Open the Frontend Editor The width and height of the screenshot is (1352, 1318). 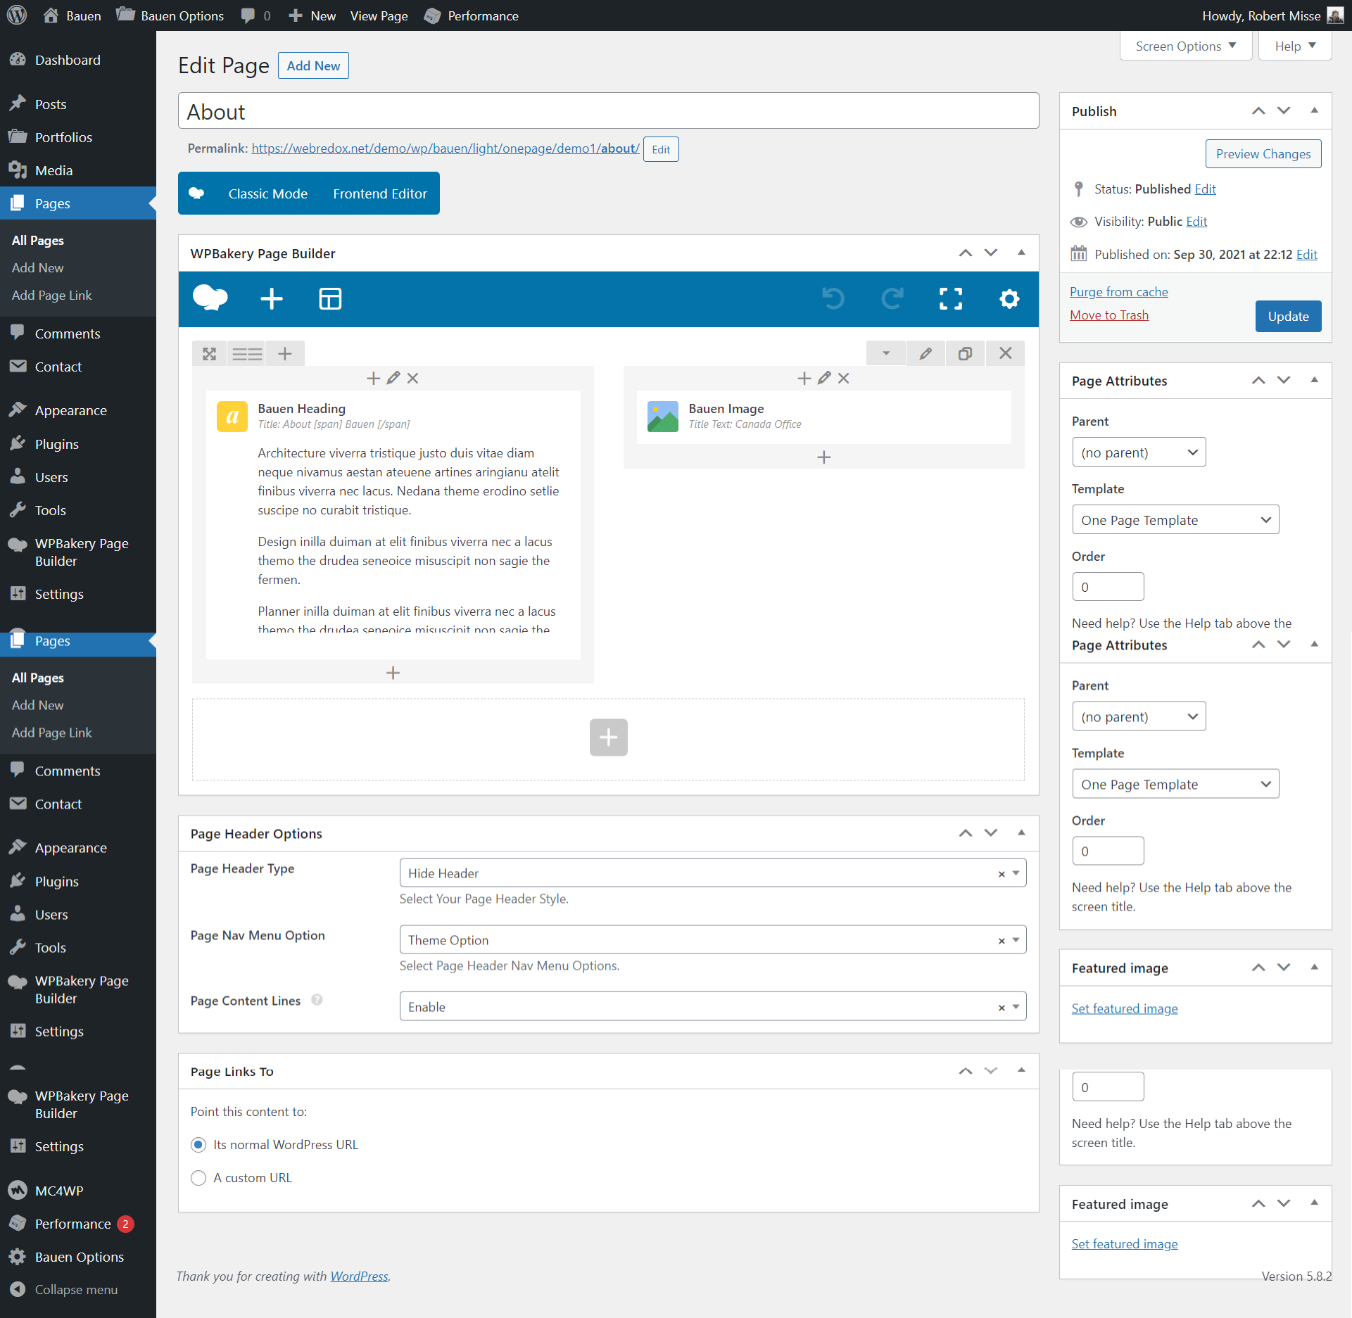pyautogui.click(x=380, y=194)
